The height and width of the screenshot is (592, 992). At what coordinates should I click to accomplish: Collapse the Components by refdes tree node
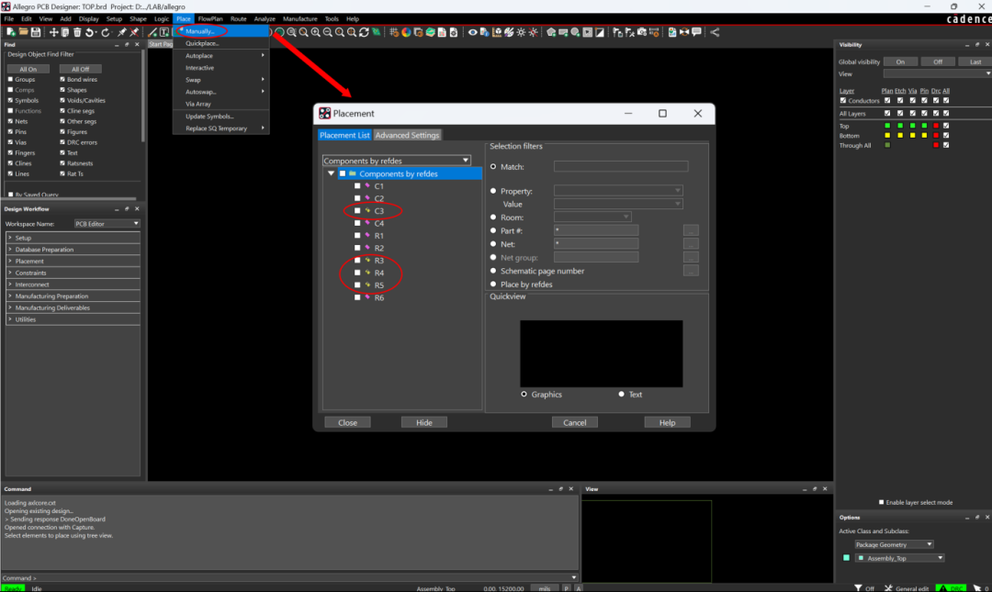pyautogui.click(x=331, y=173)
